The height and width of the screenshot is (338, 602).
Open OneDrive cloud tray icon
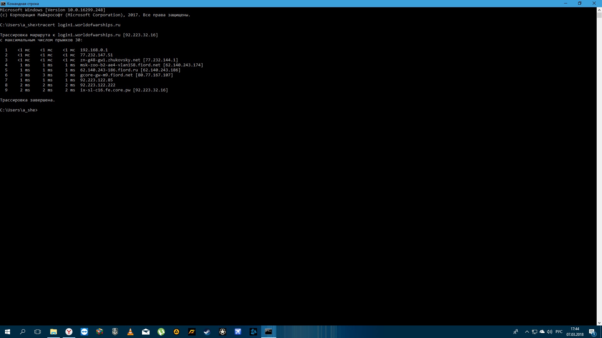click(542, 332)
